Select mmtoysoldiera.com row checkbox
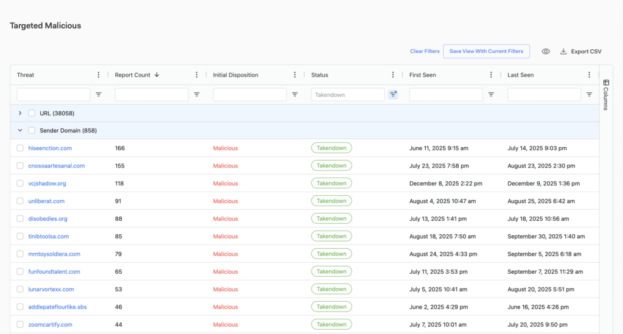 coord(20,254)
